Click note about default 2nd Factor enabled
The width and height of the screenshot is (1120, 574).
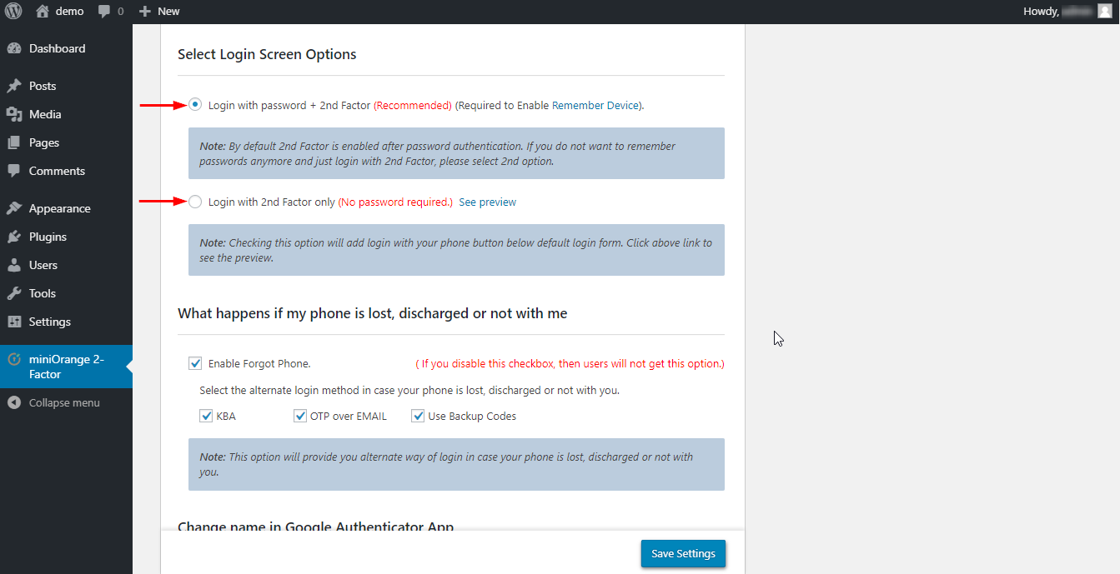pos(456,153)
